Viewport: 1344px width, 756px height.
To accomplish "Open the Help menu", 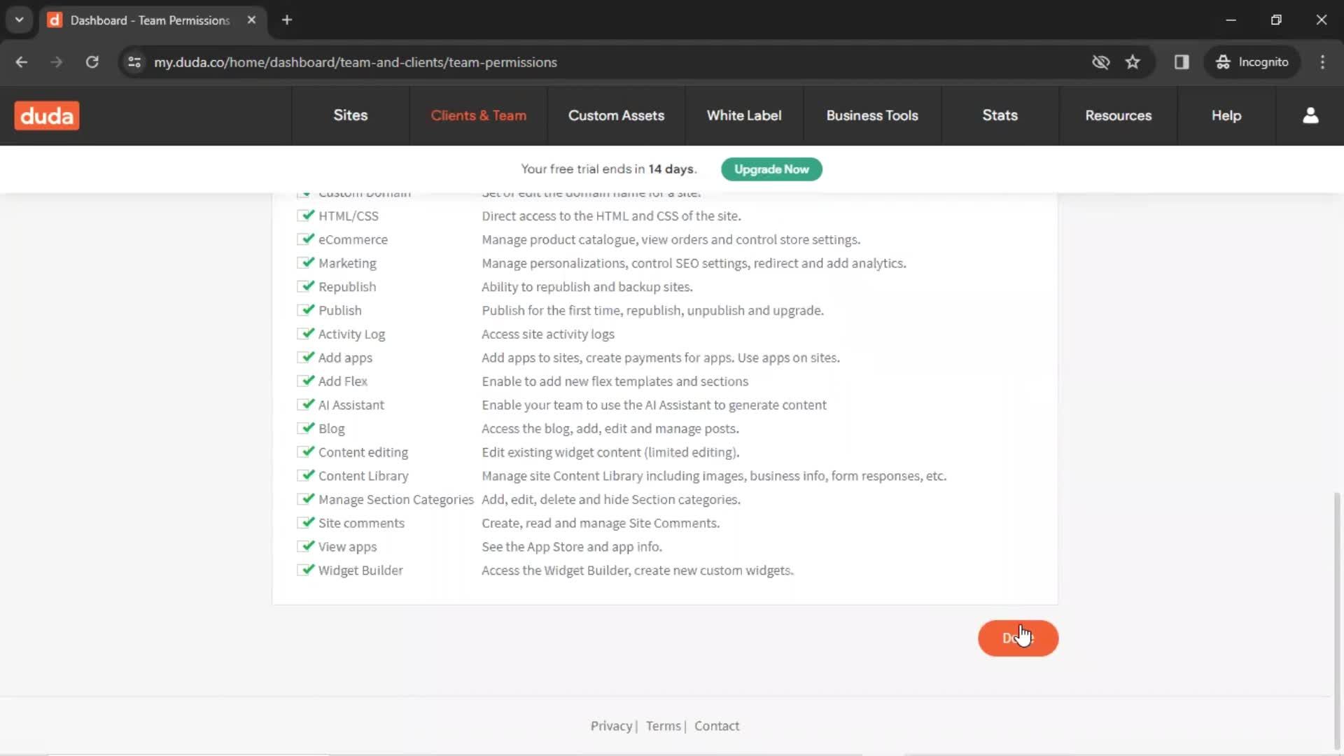I will (x=1226, y=115).
